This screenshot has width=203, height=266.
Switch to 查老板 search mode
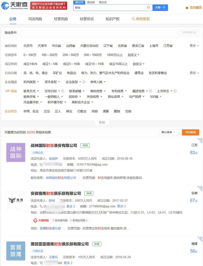91,2
